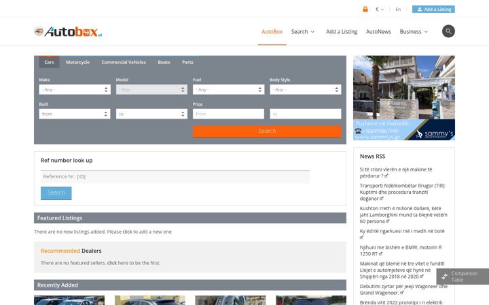The width and height of the screenshot is (489, 305).
Task: Click the blue Add a Listing button
Action: [x=433, y=9]
